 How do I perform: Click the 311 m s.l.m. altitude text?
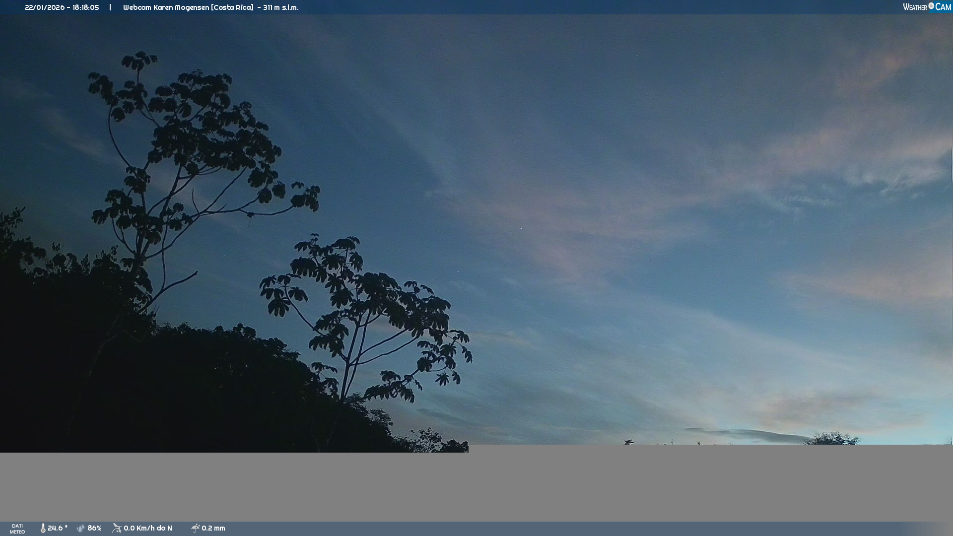(x=280, y=7)
